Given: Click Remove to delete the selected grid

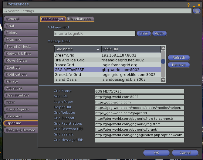Looking at the screenshot, I should tap(179, 65).
